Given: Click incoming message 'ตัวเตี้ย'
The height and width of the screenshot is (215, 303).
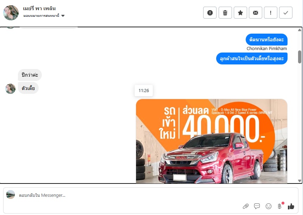Looking at the screenshot, I should pyautogui.click(x=28, y=88).
